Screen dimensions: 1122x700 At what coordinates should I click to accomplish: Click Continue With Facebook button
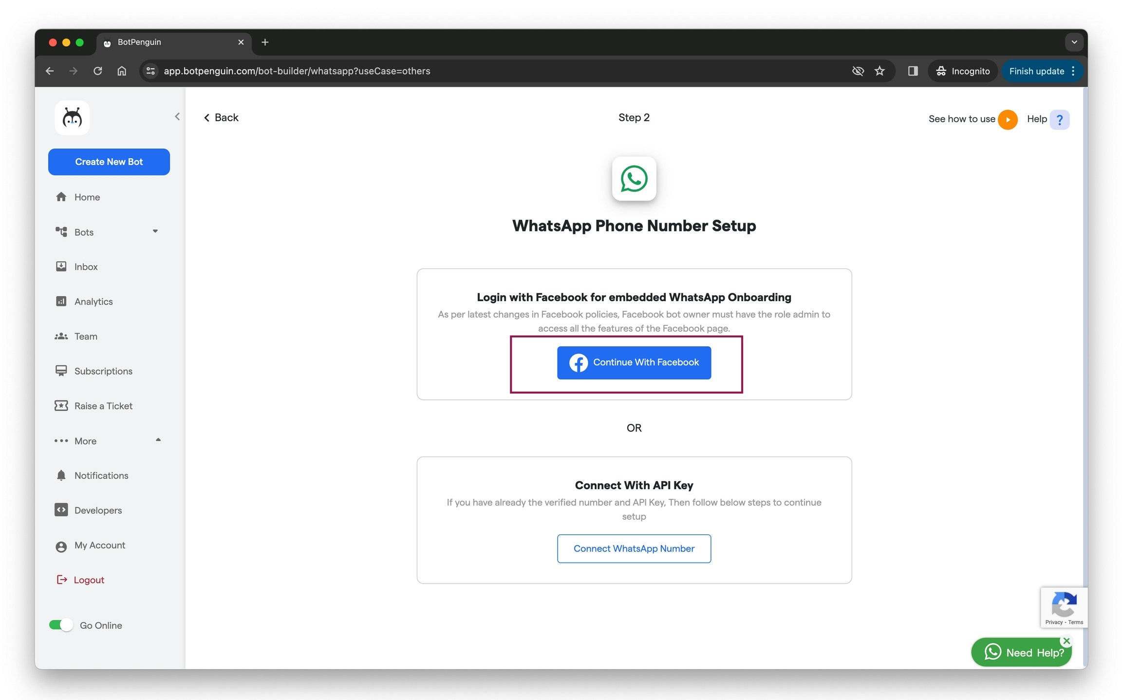coord(634,363)
